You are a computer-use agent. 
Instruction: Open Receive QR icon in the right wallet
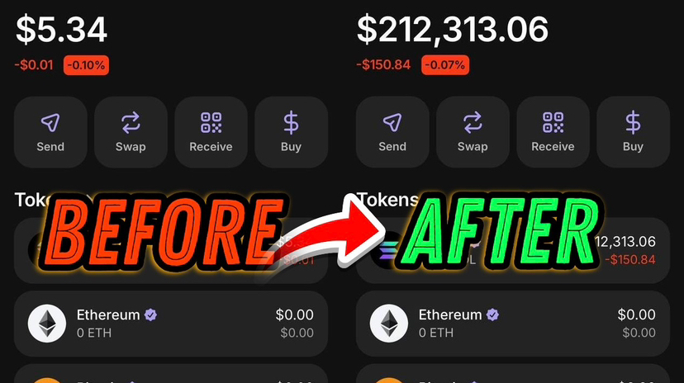[553, 122]
